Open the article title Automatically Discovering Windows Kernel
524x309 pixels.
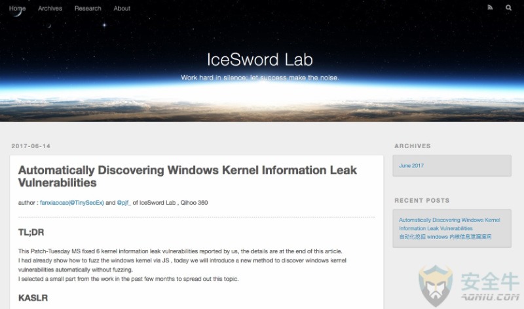point(187,176)
